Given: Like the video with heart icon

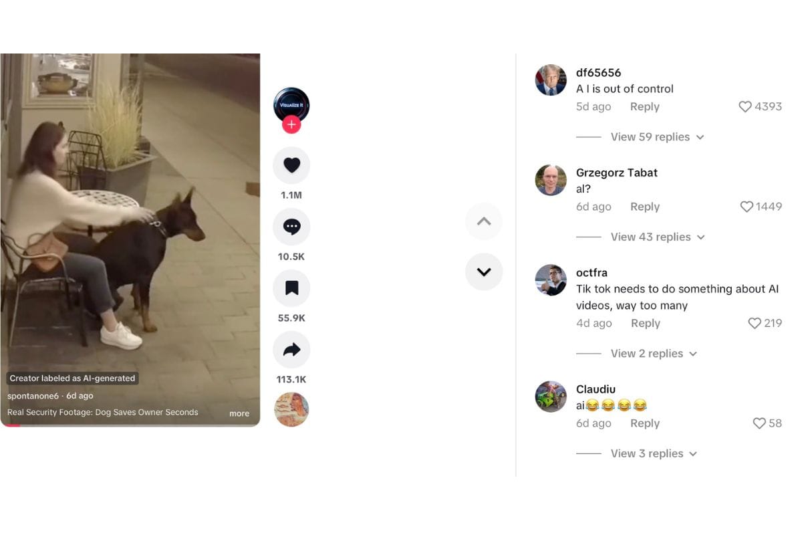Looking at the screenshot, I should coord(291,165).
